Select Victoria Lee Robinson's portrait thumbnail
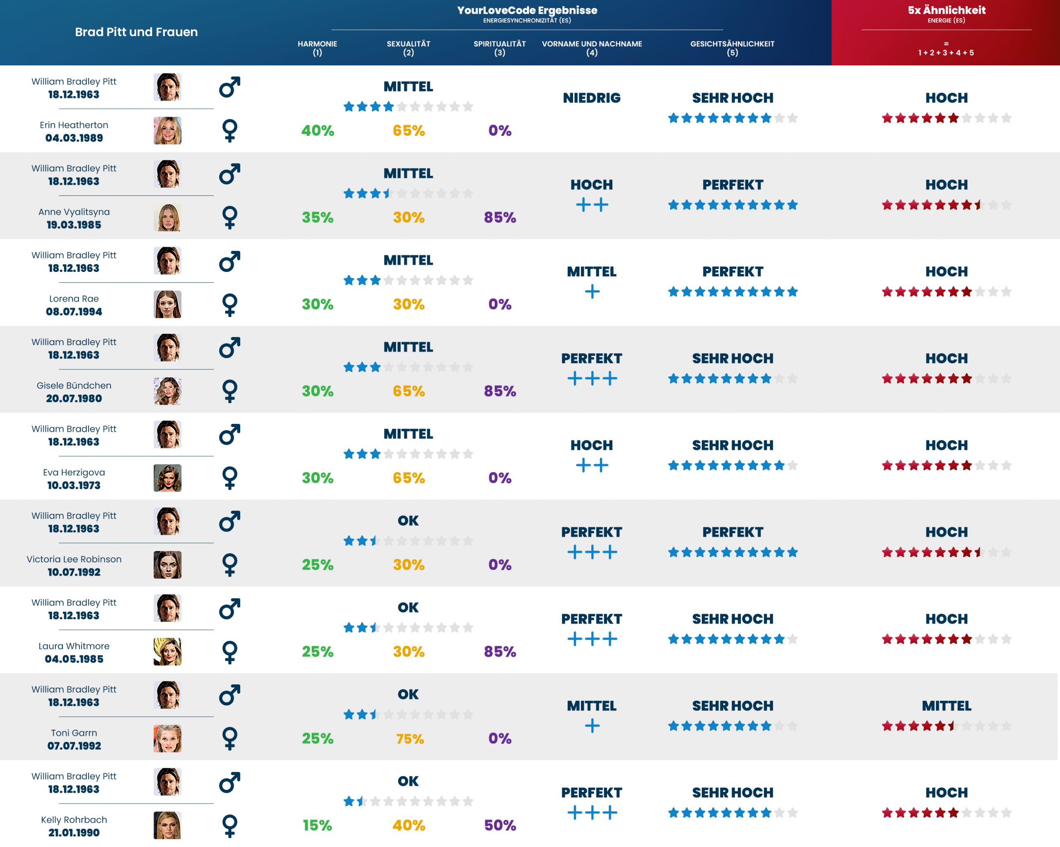The image size is (1060, 847). pos(167,565)
